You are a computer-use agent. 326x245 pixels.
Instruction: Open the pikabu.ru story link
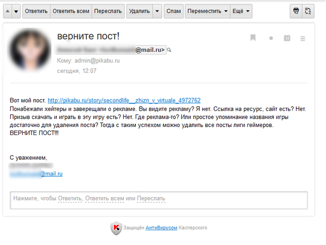124,100
